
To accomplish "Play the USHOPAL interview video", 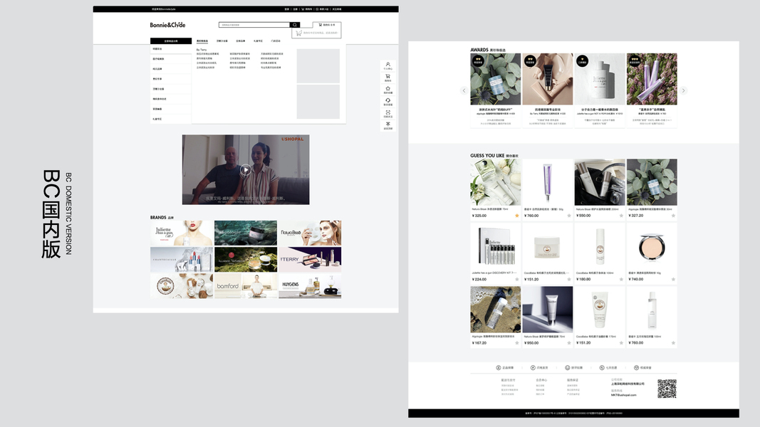I will click(246, 169).
